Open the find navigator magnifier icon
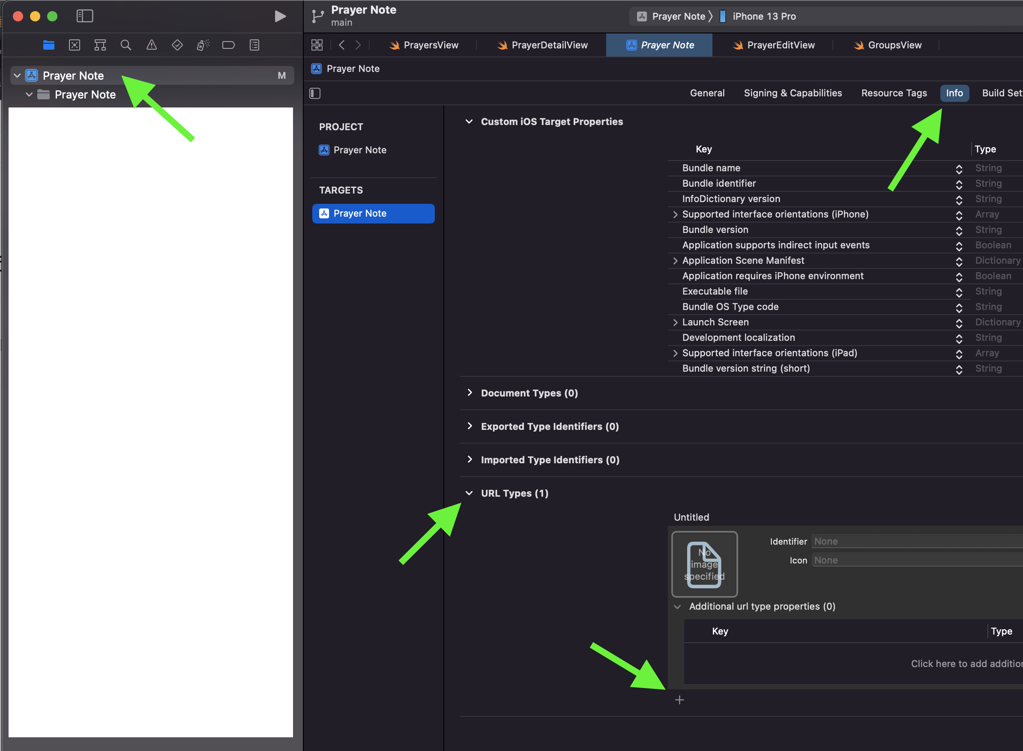The width and height of the screenshot is (1023, 751). (126, 45)
